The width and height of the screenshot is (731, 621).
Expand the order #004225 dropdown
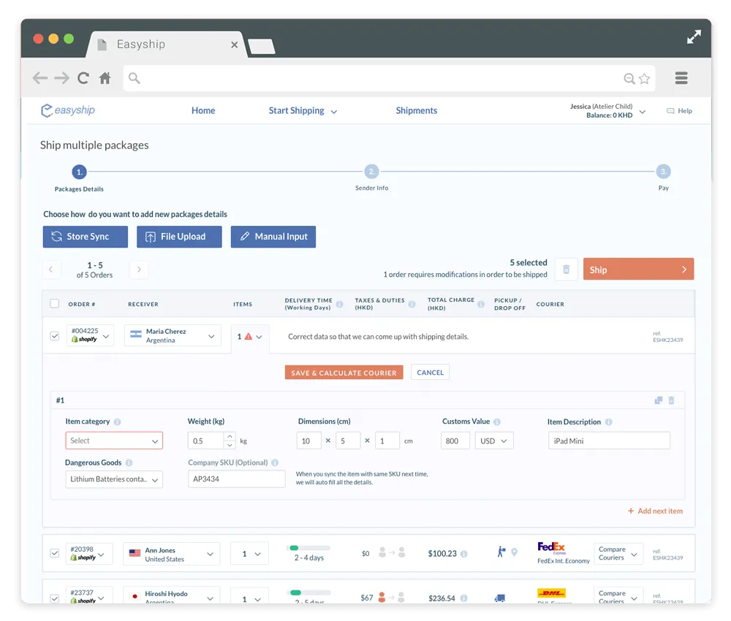tap(90, 336)
